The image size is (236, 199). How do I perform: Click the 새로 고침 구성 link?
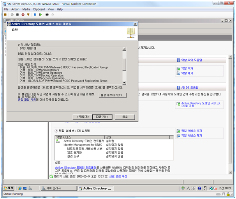(118, 176)
